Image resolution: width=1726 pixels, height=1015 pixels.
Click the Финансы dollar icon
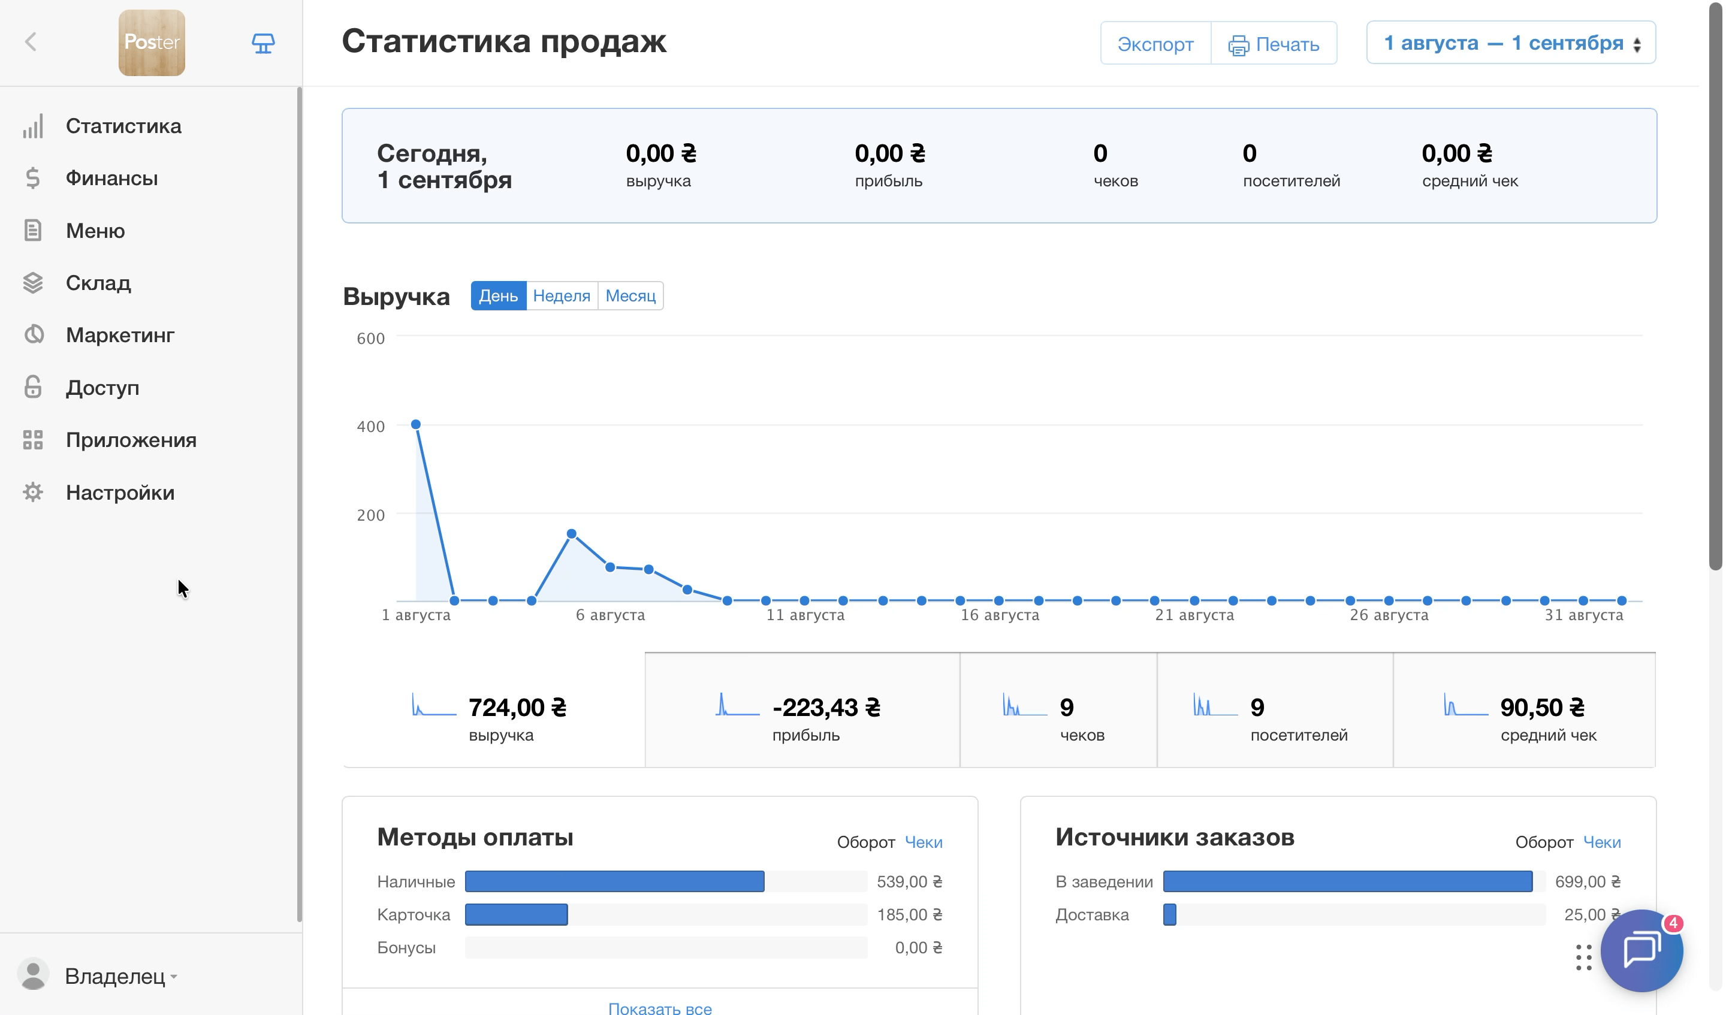(x=33, y=178)
